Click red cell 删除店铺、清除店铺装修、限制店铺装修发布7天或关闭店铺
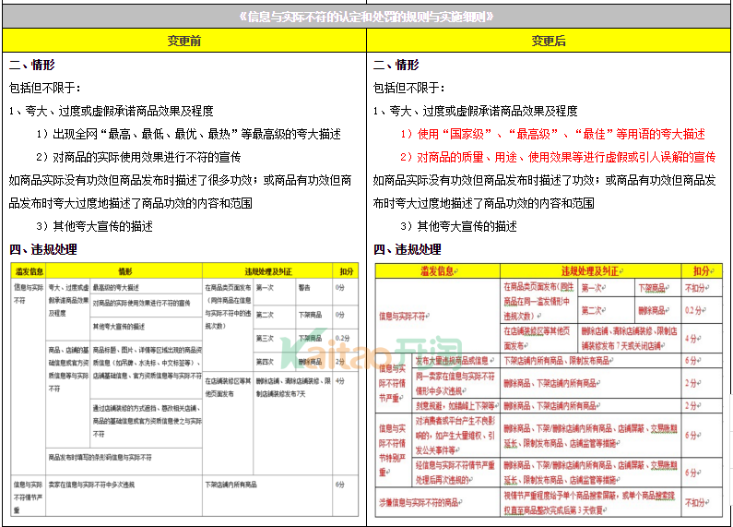 (629, 339)
